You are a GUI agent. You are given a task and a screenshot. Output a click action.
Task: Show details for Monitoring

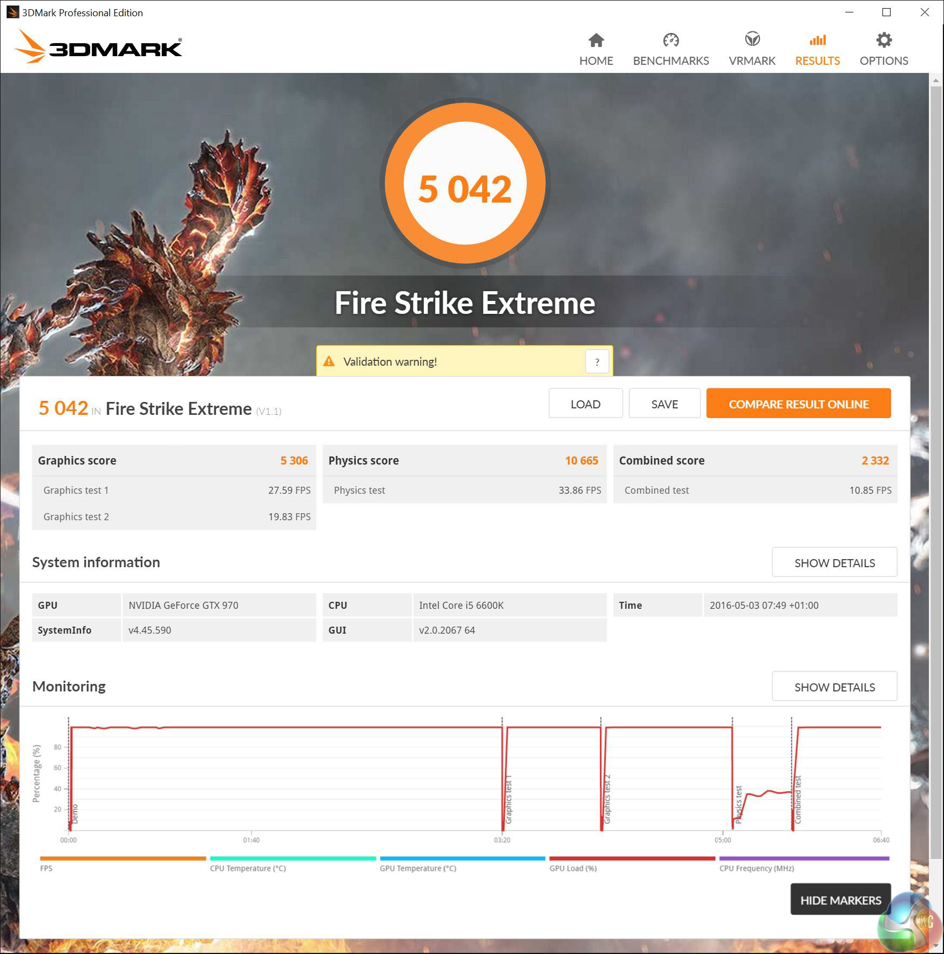tap(834, 687)
